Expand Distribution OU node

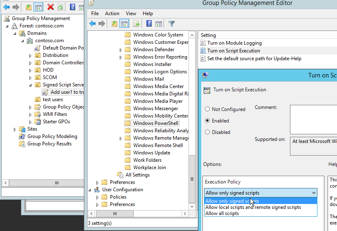pyautogui.click(x=30, y=56)
